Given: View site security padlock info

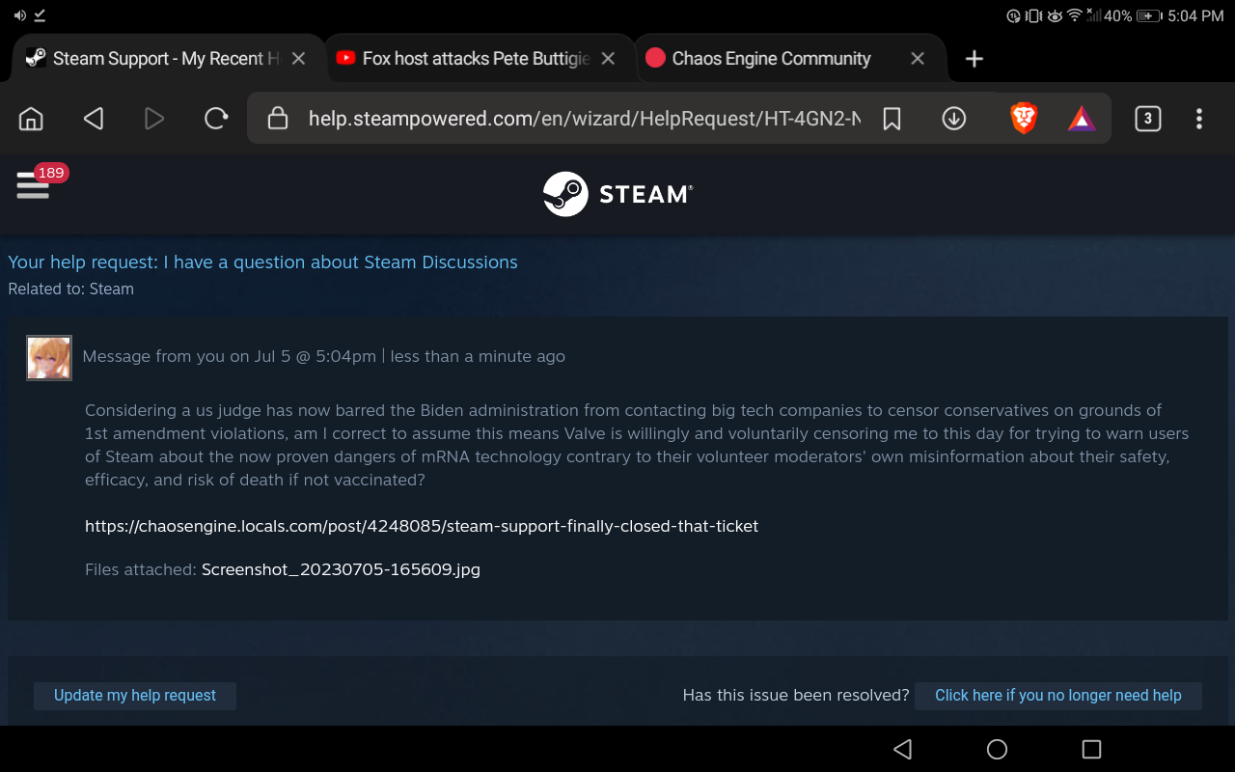Looking at the screenshot, I should (278, 118).
